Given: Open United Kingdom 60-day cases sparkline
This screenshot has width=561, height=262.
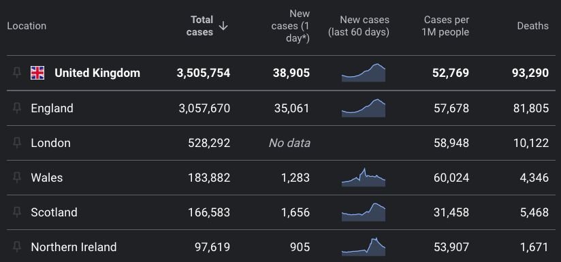Looking at the screenshot, I should click(x=364, y=73).
